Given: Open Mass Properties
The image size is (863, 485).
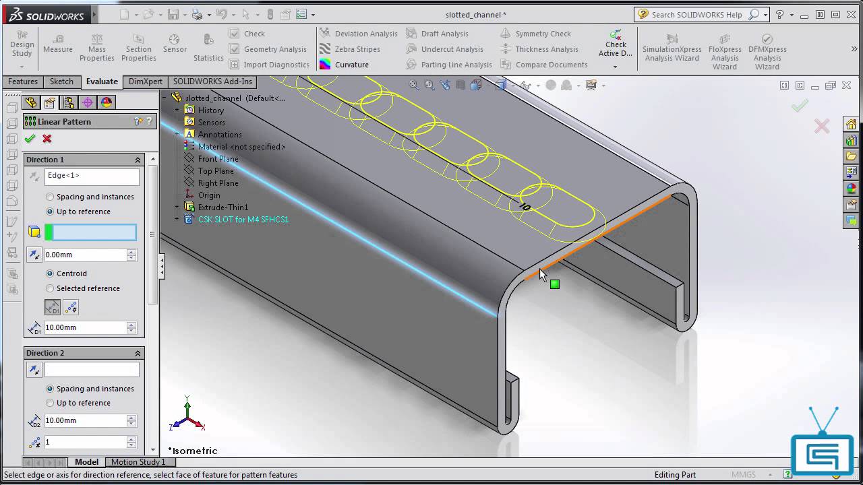Looking at the screenshot, I should pos(97,48).
